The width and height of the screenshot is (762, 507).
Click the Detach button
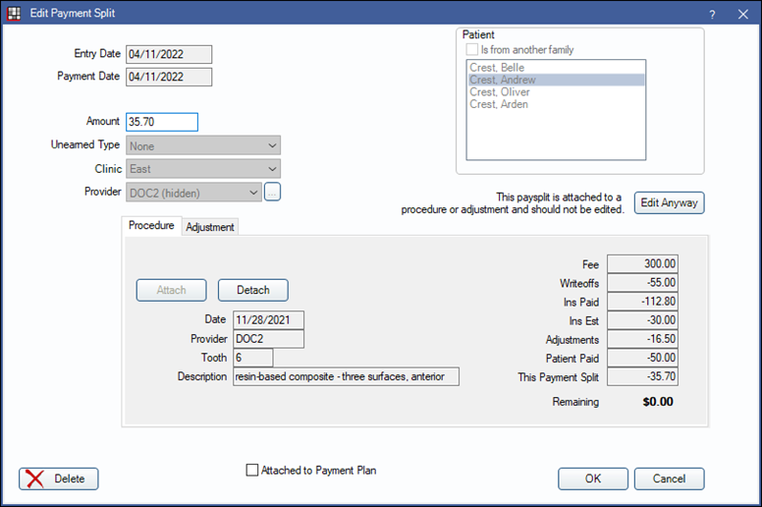coord(252,290)
